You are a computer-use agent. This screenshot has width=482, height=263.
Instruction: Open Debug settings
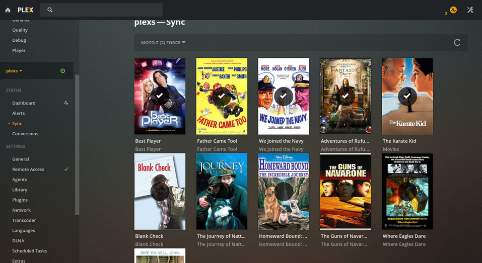(19, 40)
